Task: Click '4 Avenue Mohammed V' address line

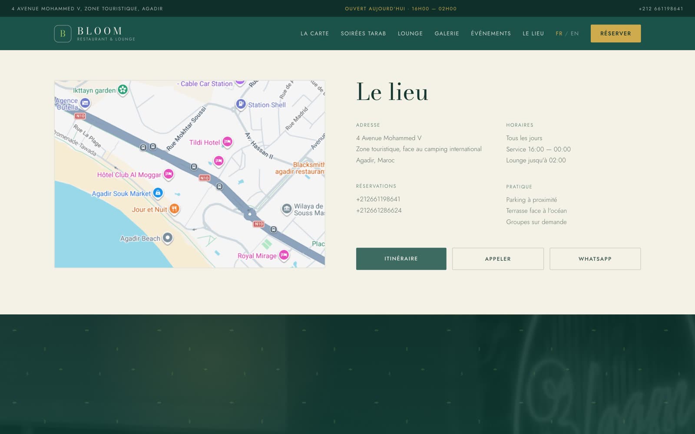Action: coord(389,138)
